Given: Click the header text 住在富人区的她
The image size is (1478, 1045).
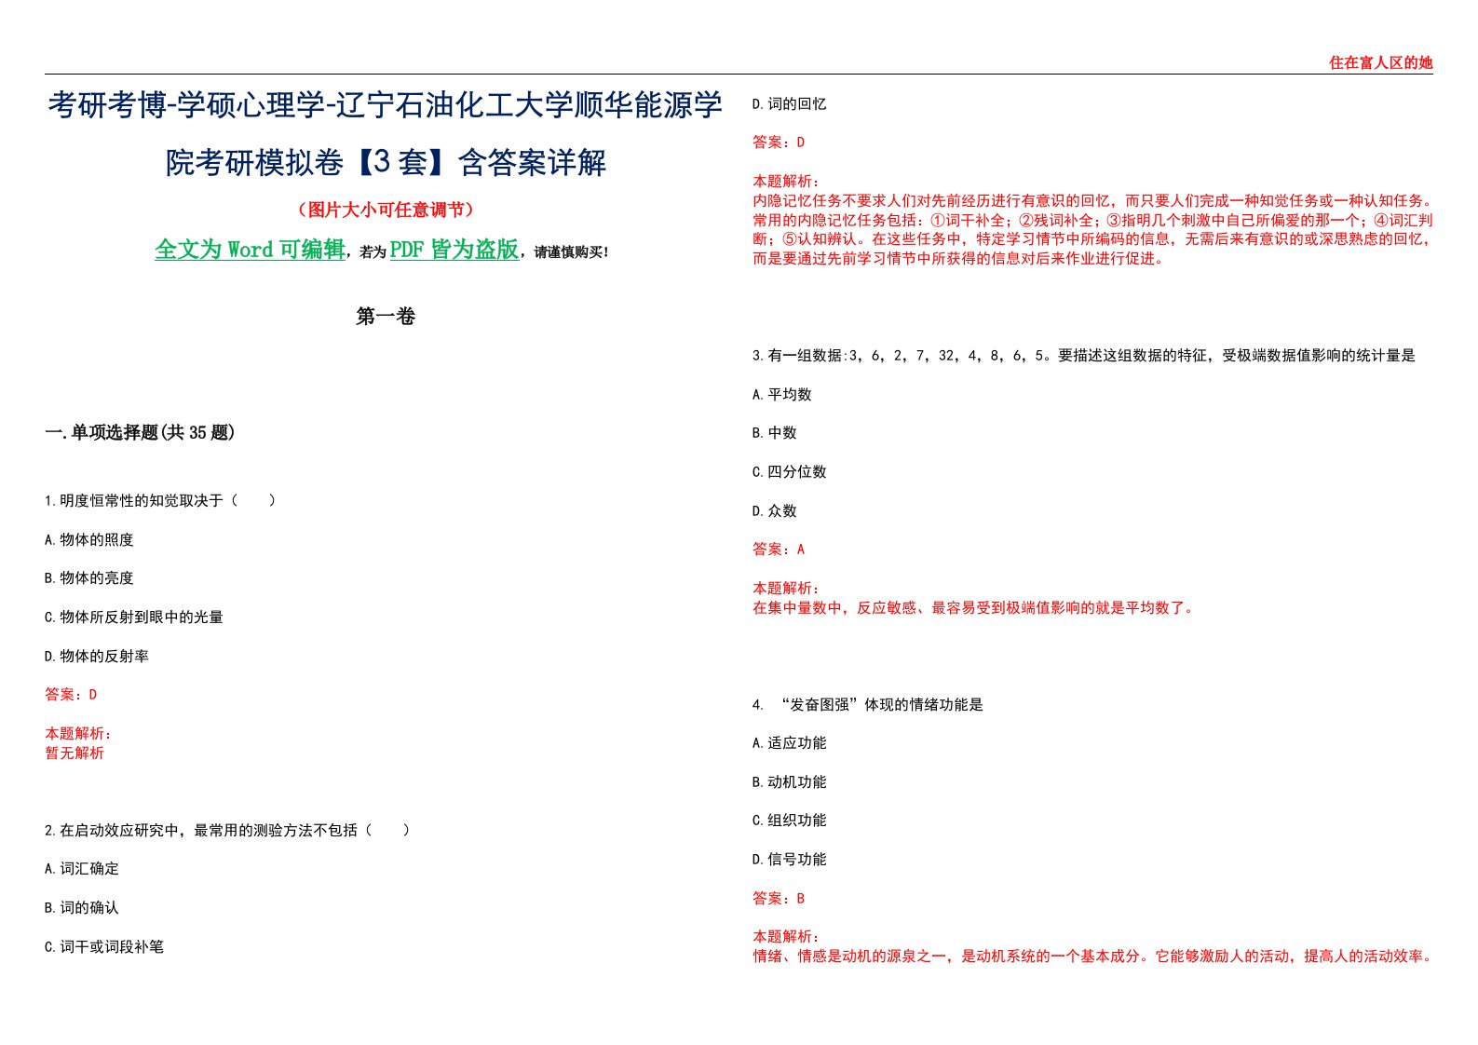Looking at the screenshot, I should [1380, 63].
